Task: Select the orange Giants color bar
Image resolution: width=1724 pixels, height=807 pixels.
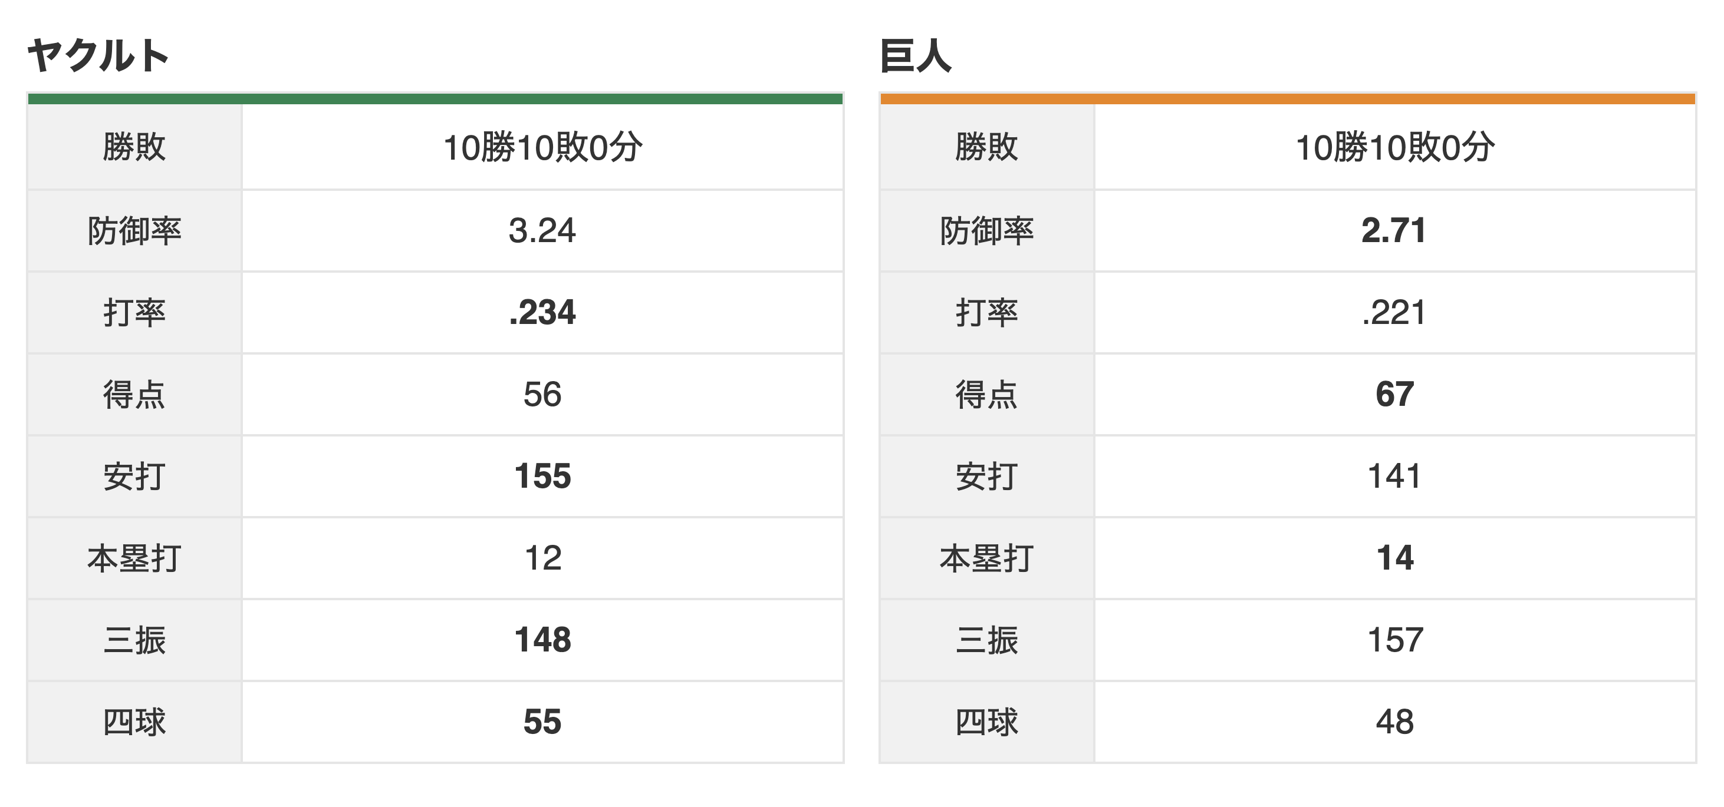Action: click(x=1288, y=99)
